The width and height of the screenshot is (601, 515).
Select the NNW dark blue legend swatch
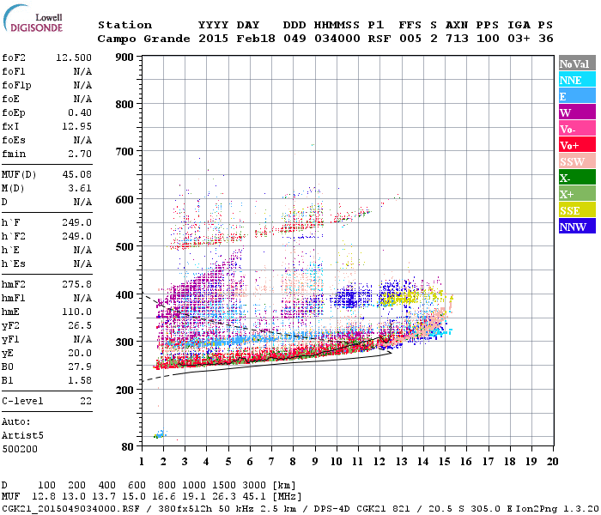pos(577,226)
